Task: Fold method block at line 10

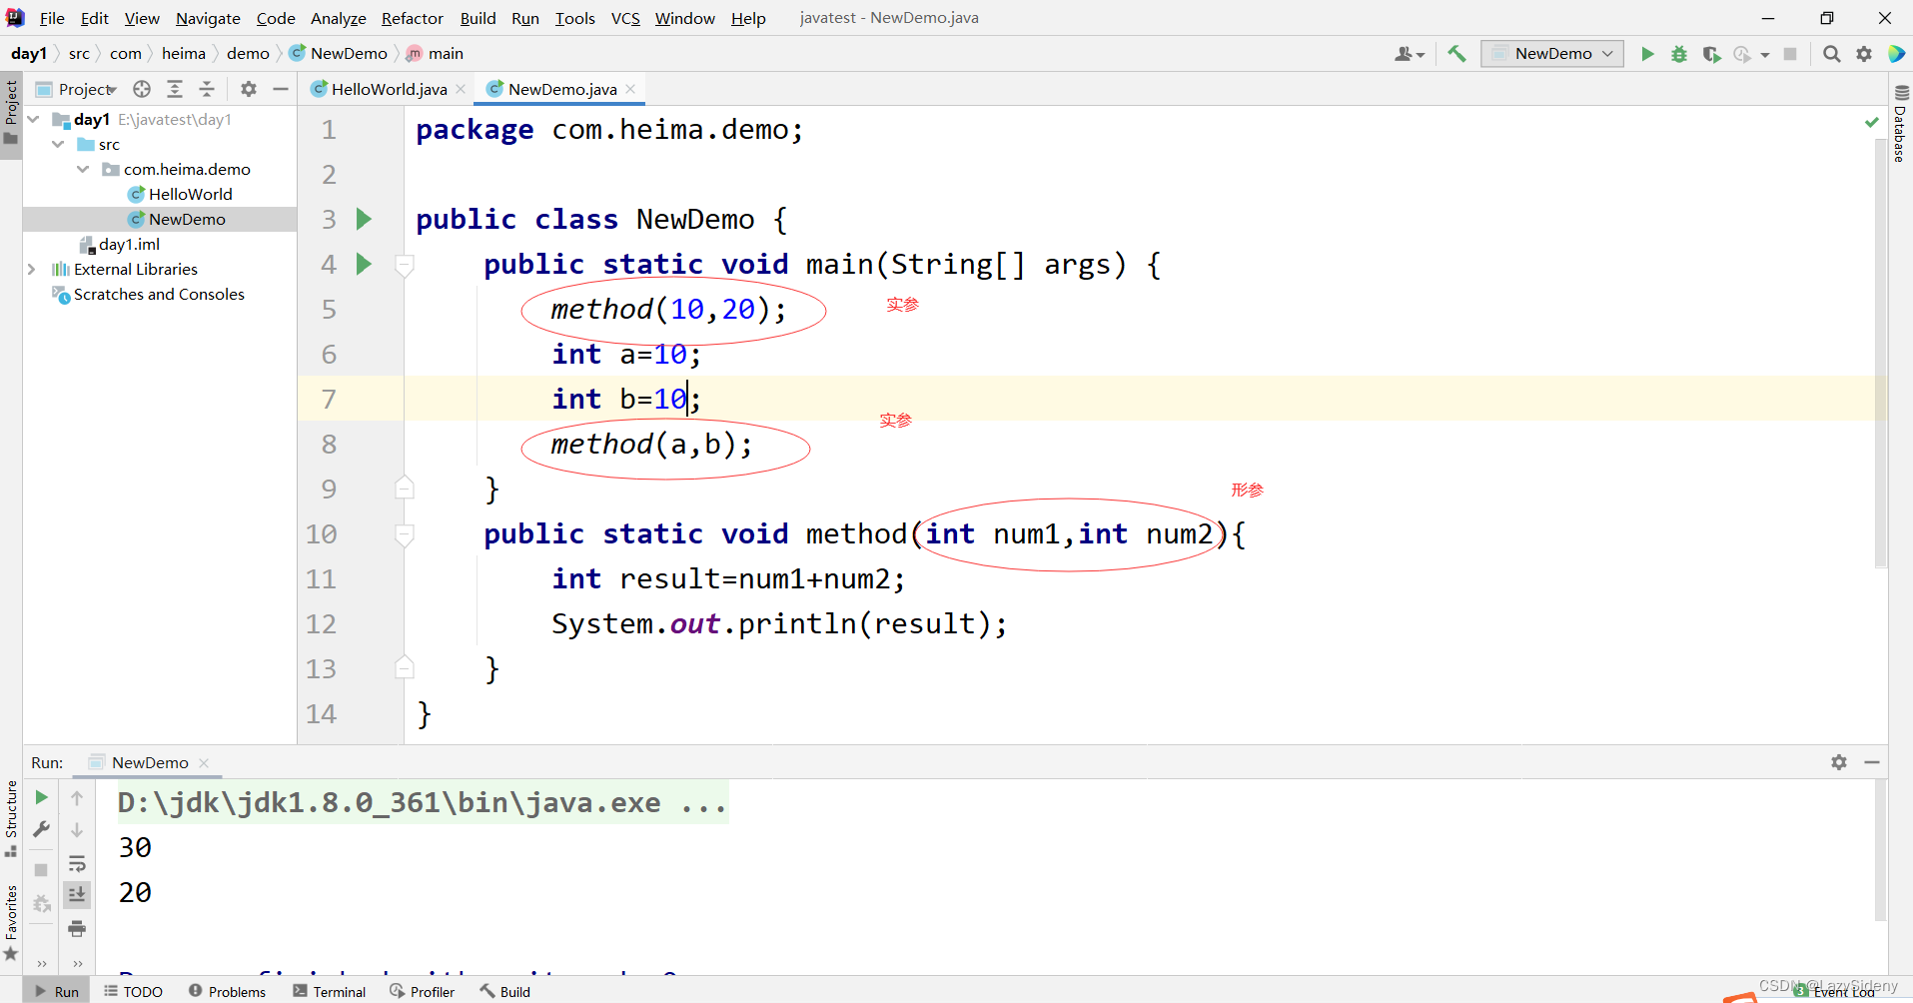Action: pos(405,534)
